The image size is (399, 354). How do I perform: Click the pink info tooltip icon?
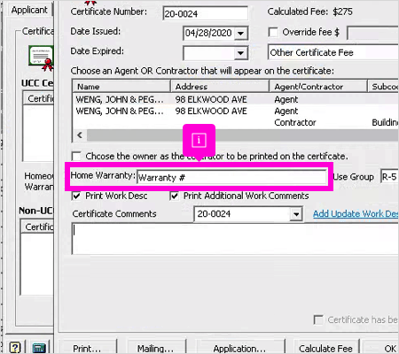[x=199, y=140]
